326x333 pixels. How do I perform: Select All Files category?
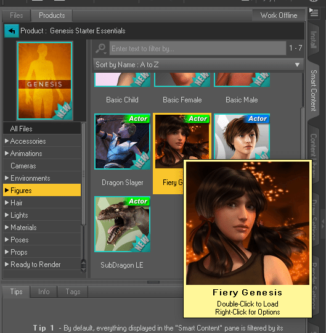coord(42,129)
